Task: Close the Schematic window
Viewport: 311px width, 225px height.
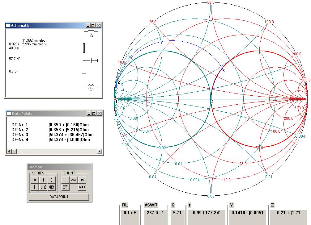Action: coord(99,26)
